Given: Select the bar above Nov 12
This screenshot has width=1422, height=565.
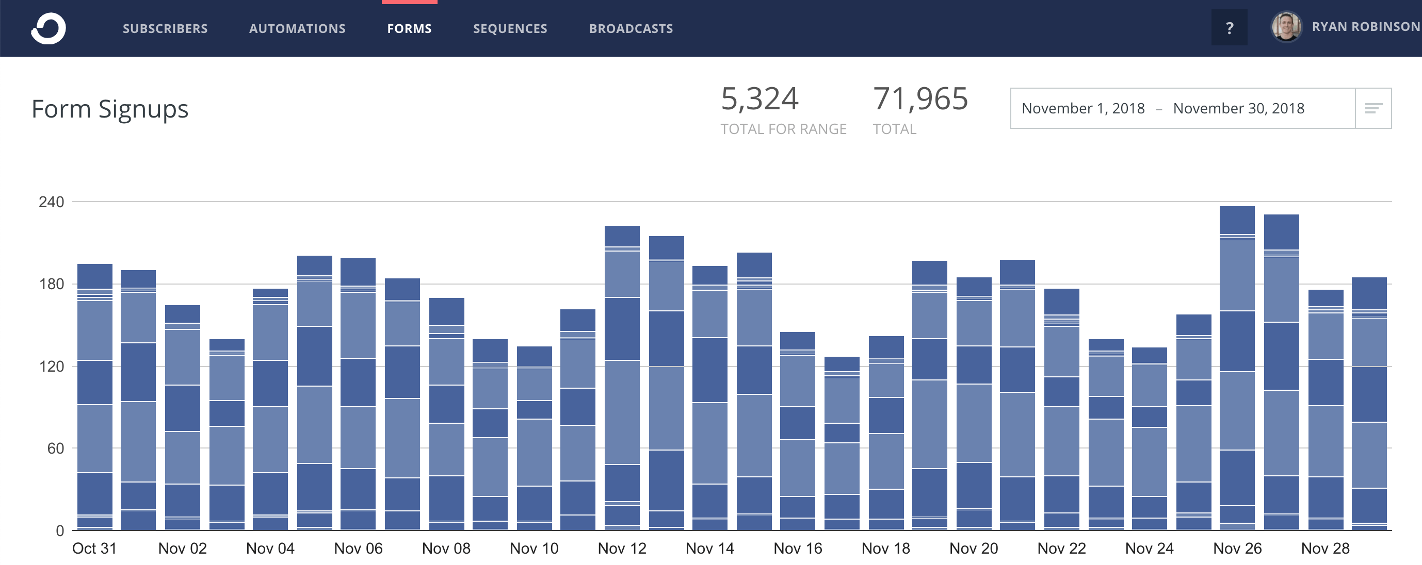Looking at the screenshot, I should point(622,378).
